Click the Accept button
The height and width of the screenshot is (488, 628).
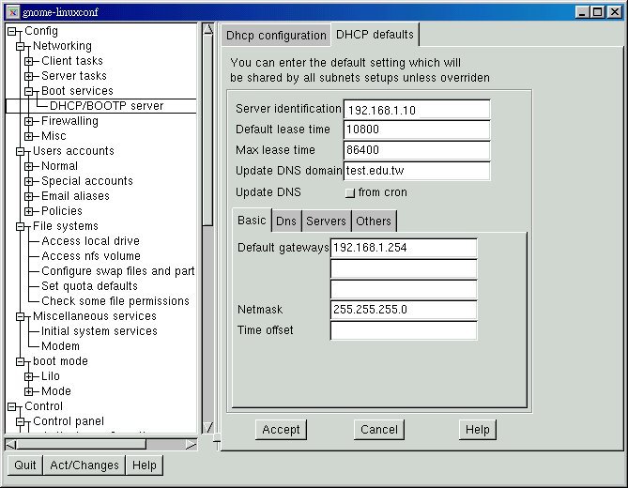click(281, 430)
